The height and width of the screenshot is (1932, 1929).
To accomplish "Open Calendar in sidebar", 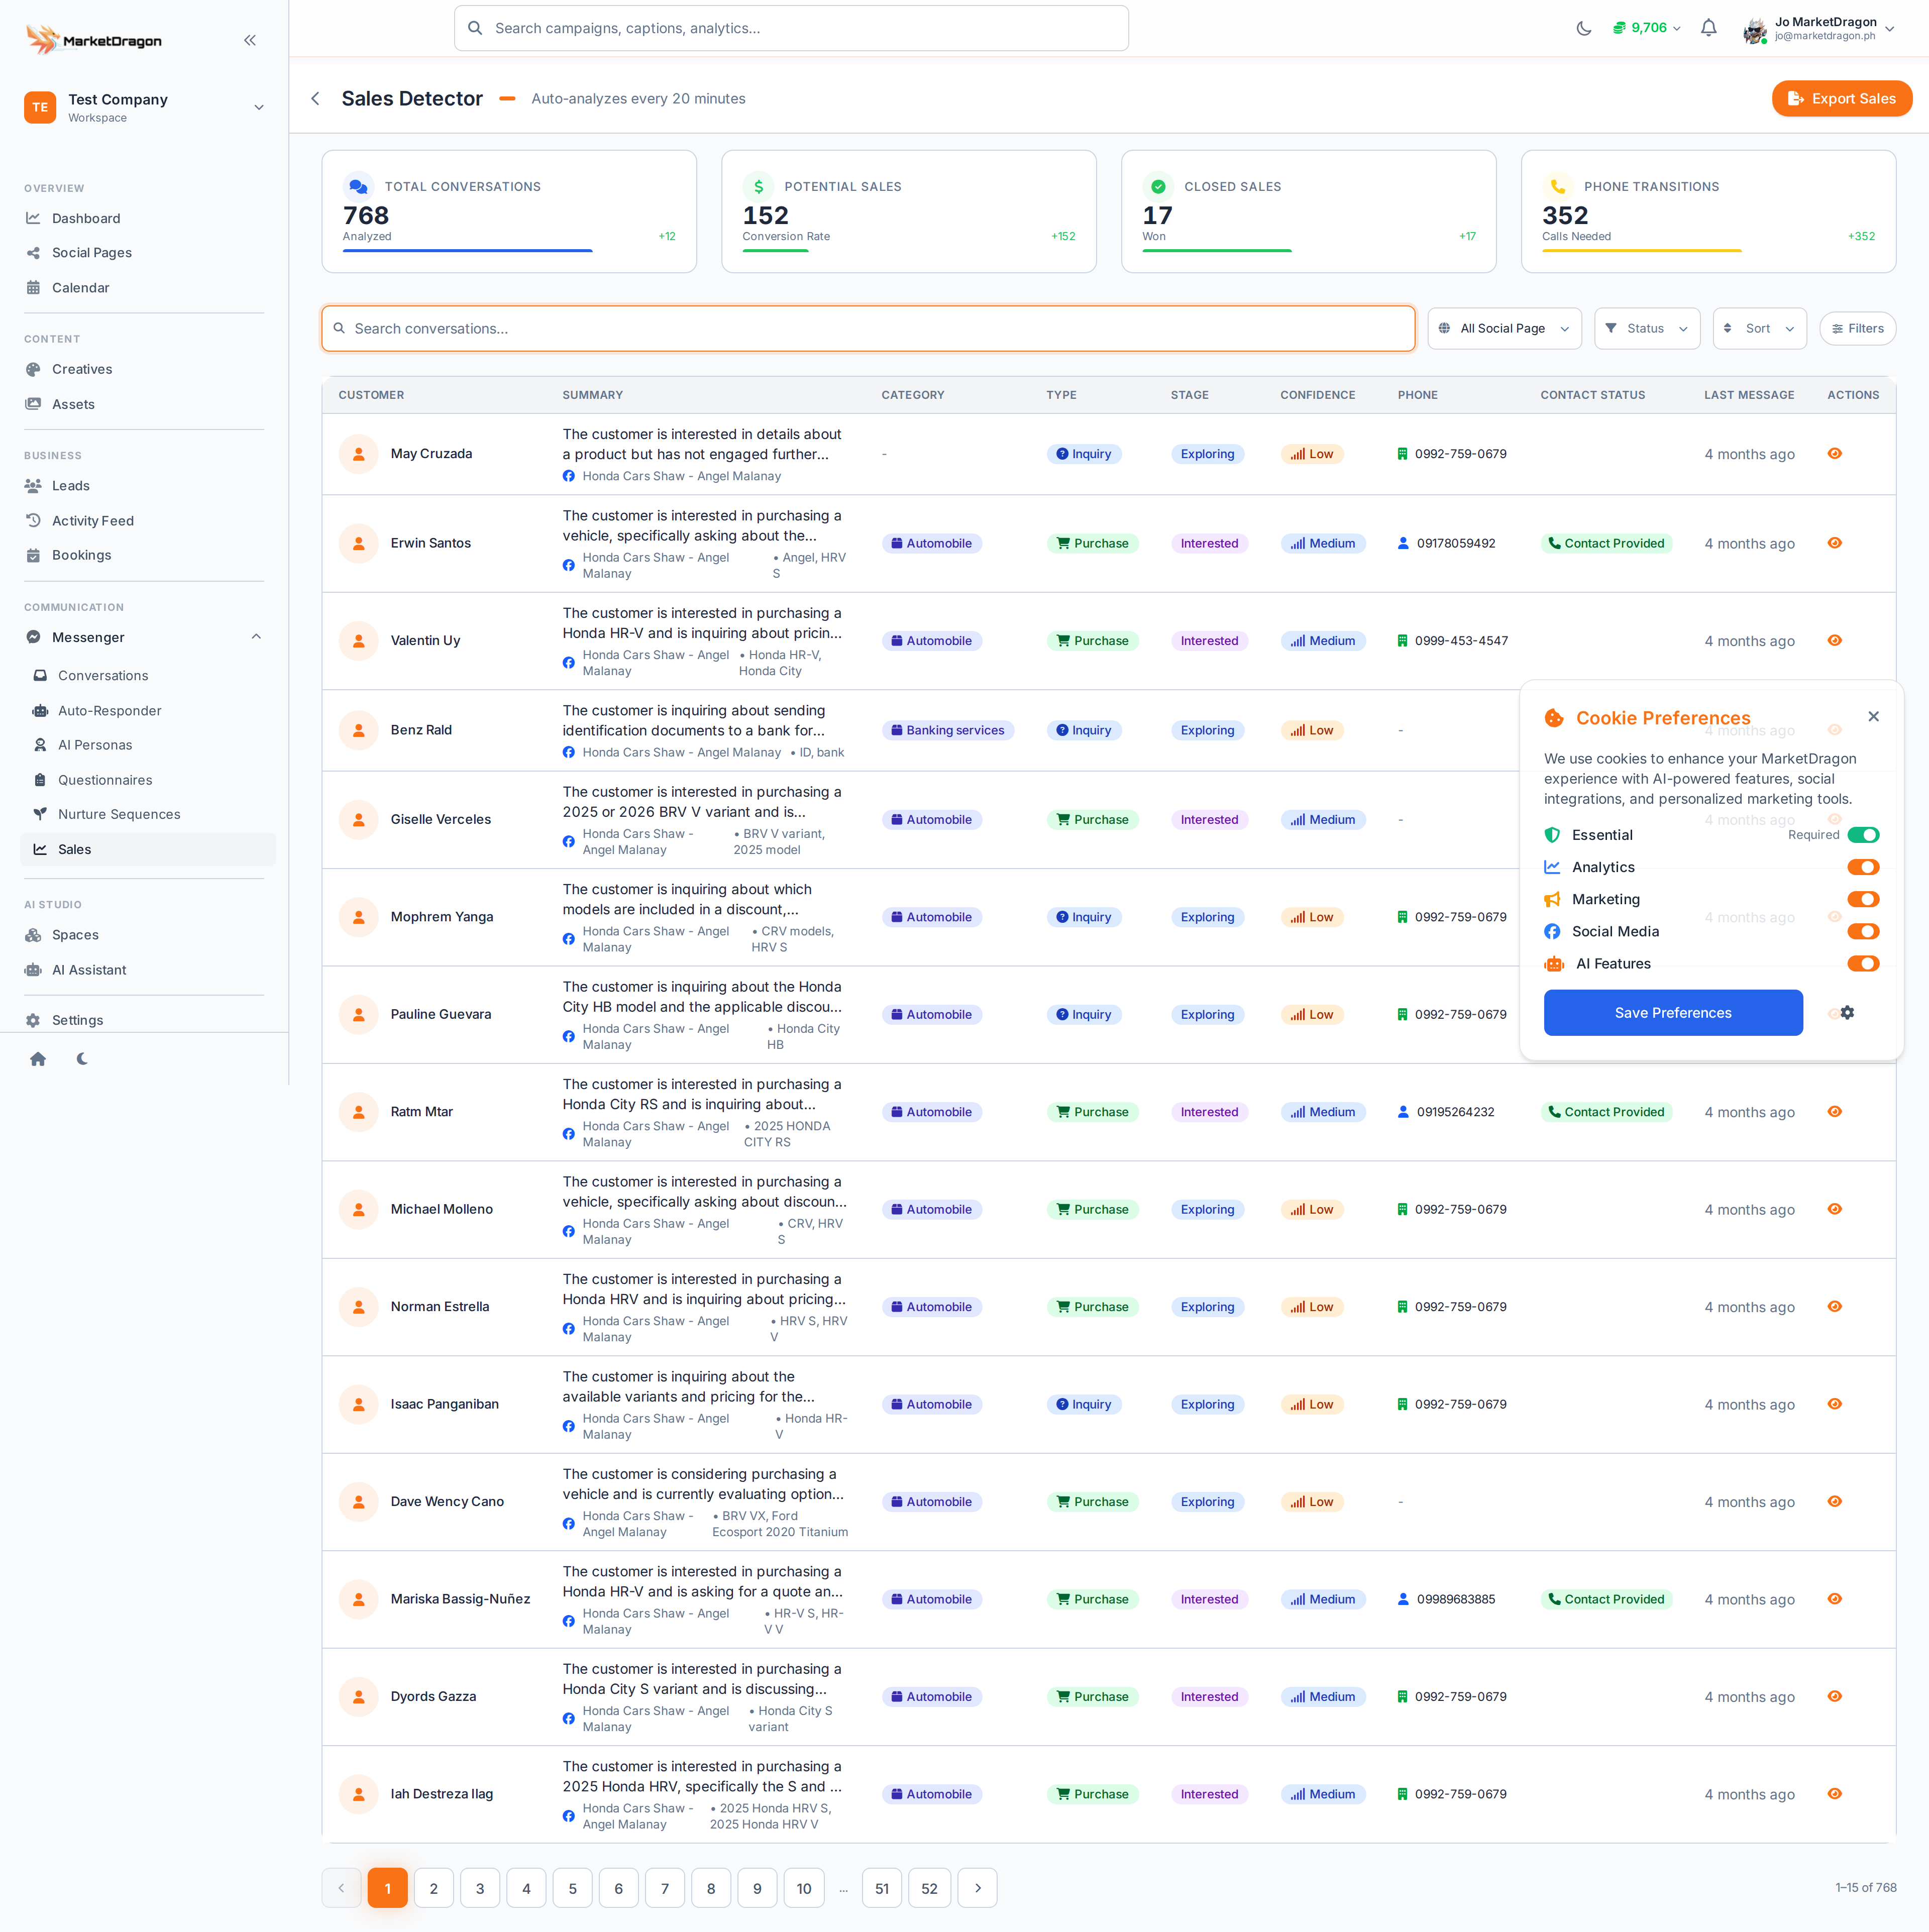I will tap(80, 288).
